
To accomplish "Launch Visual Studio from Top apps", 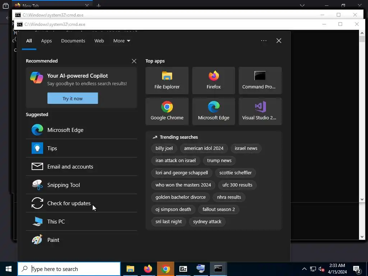I will click(260, 111).
